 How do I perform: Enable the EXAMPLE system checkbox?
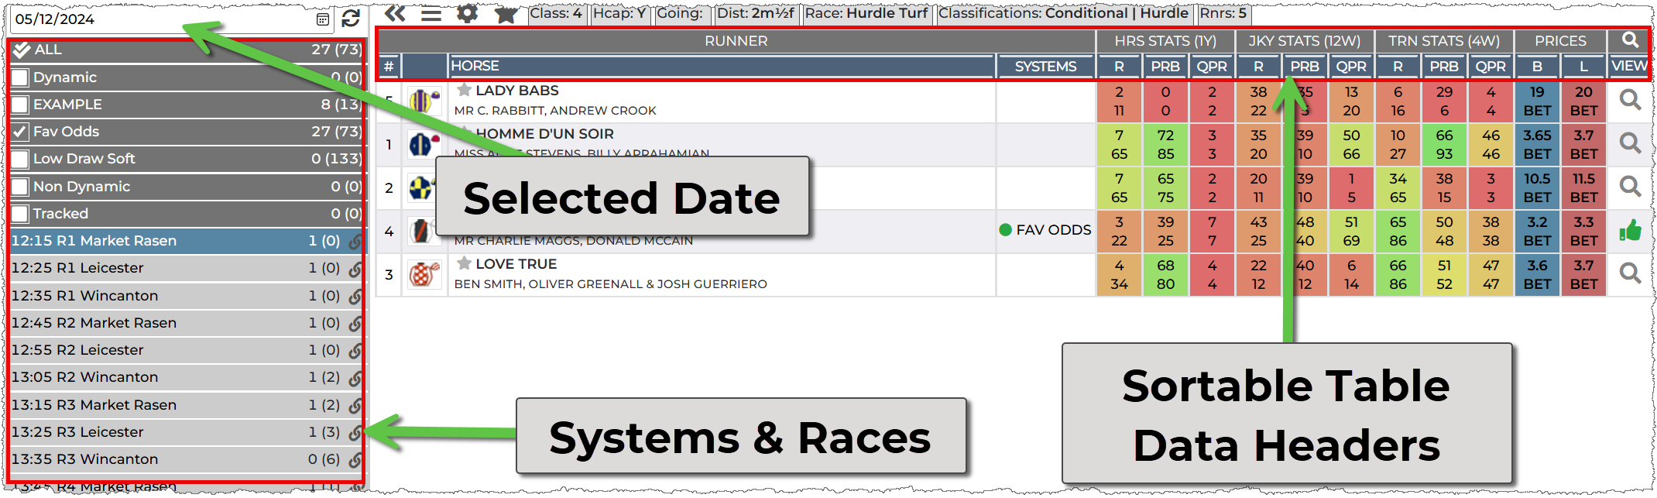click(x=20, y=105)
